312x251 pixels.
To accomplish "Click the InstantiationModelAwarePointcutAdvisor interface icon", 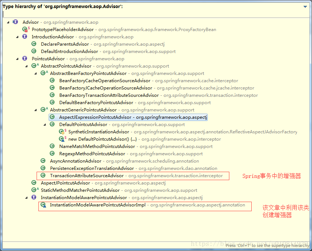I will [x=34, y=197].
